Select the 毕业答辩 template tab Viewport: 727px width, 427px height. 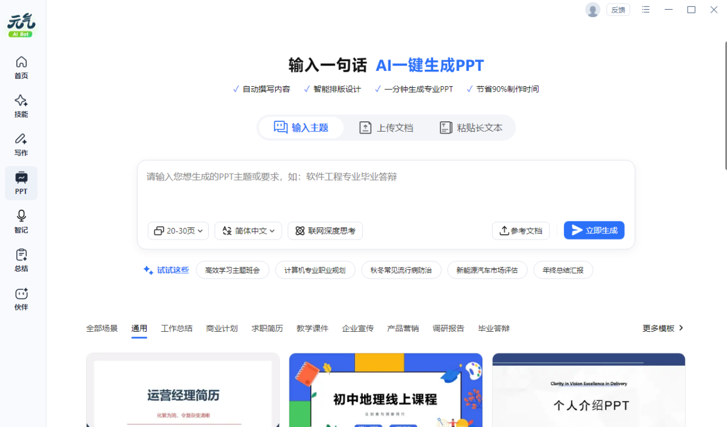click(494, 328)
